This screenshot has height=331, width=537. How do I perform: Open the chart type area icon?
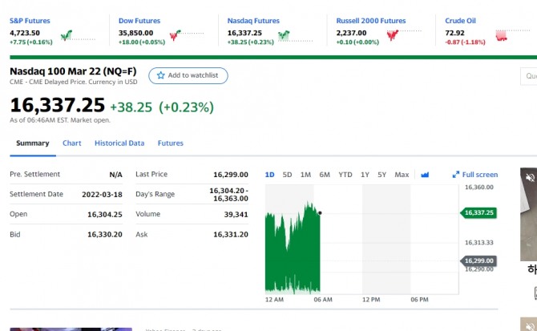point(425,175)
